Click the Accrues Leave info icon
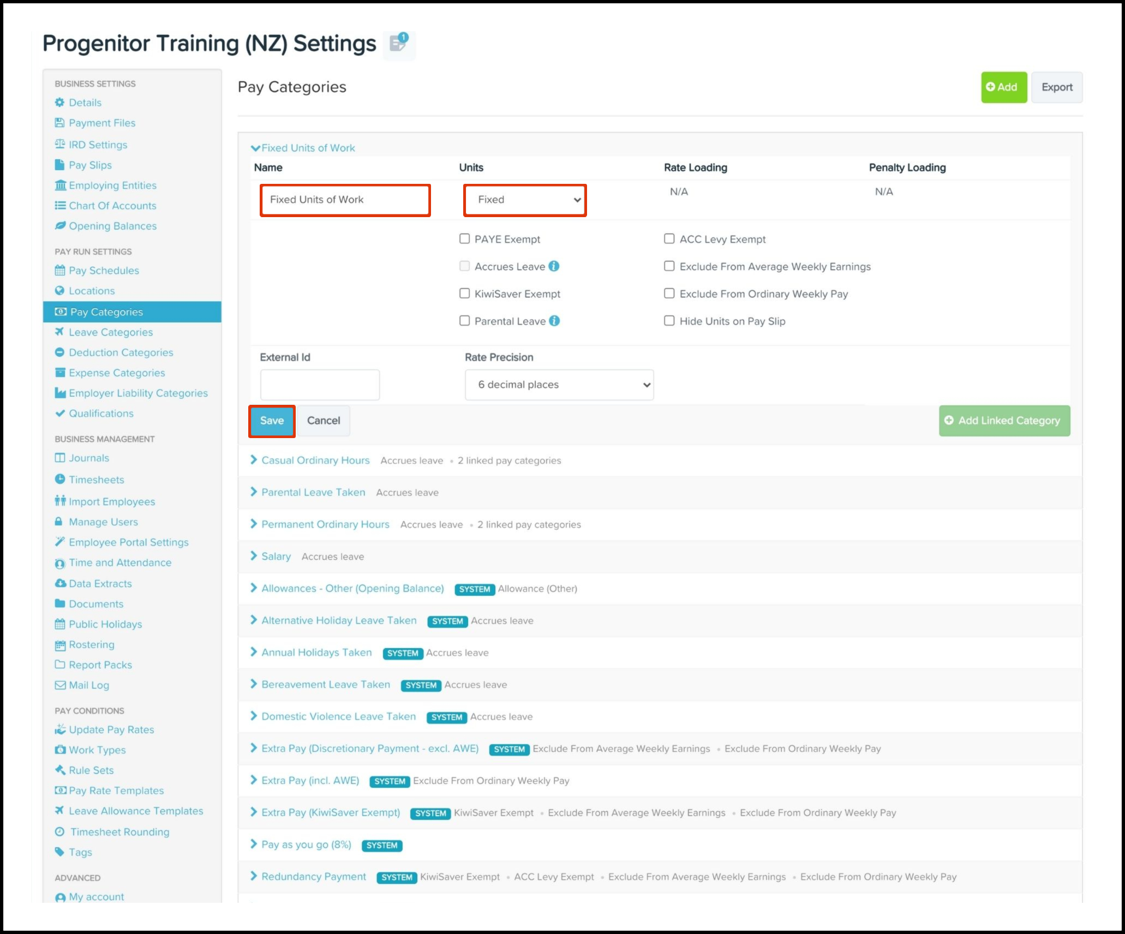Image resolution: width=1125 pixels, height=934 pixels. tap(554, 266)
